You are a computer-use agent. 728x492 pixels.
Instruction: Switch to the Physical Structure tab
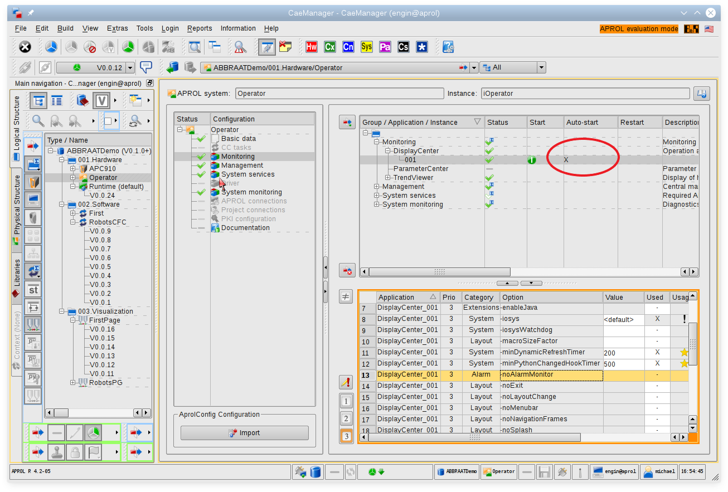[17, 210]
